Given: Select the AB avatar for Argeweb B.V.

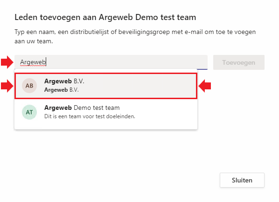Looking at the screenshot, I should point(29,86).
